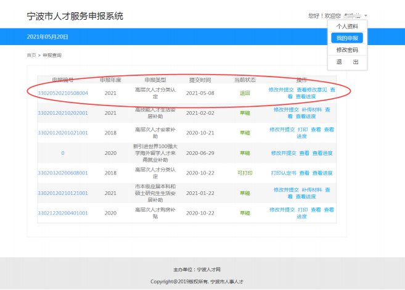Click 查看进度 for the 2021-02-02 row
The width and height of the screenshot is (405, 290).
(x=306, y=117)
